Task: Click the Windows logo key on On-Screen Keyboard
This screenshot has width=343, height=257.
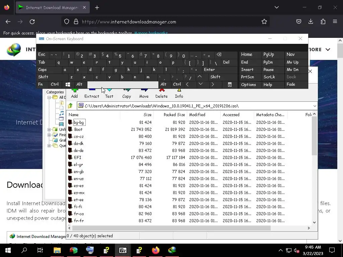Action: [68, 84]
